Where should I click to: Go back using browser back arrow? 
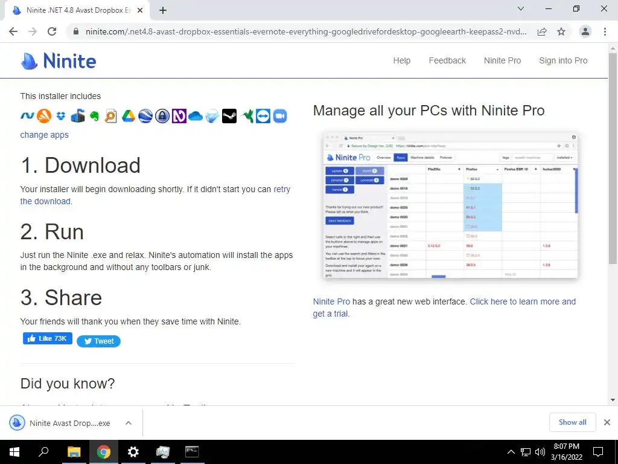pyautogui.click(x=13, y=31)
